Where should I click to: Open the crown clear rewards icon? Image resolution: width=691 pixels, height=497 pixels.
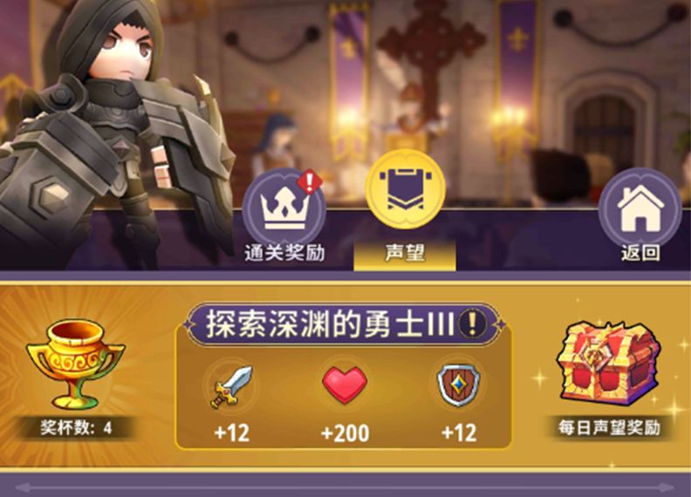284,208
